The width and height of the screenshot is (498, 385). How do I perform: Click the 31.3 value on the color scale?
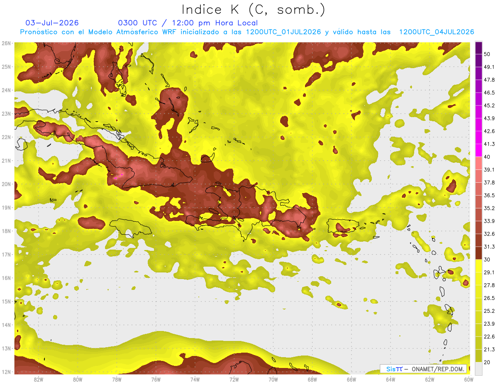click(x=489, y=247)
